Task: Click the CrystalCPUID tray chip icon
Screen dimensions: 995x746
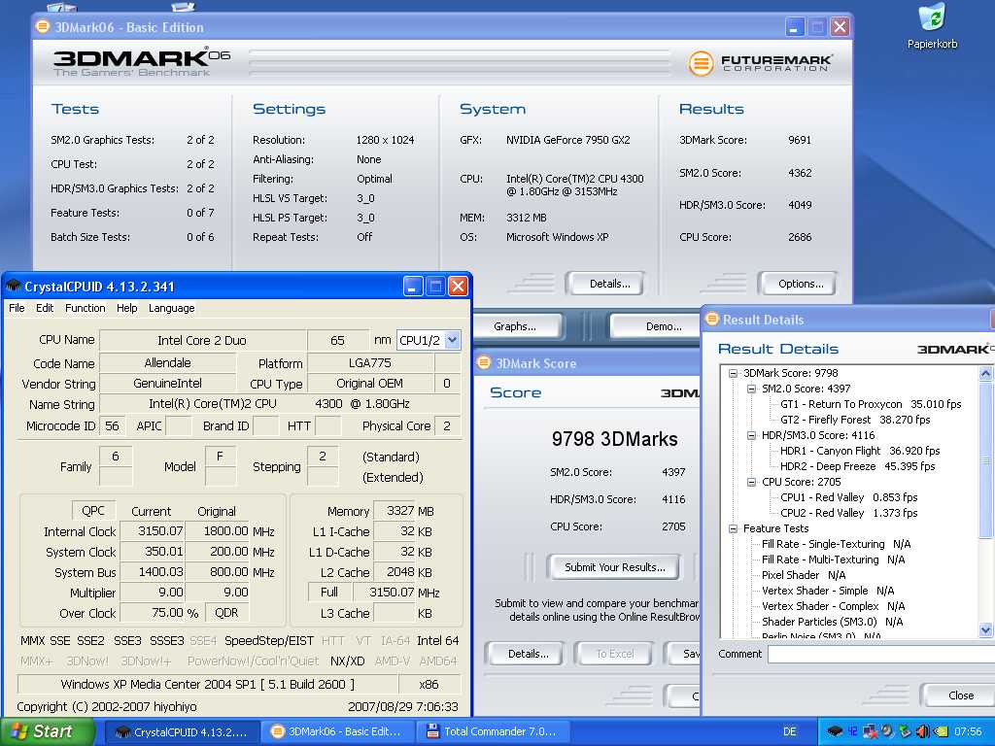Action: click(x=835, y=731)
